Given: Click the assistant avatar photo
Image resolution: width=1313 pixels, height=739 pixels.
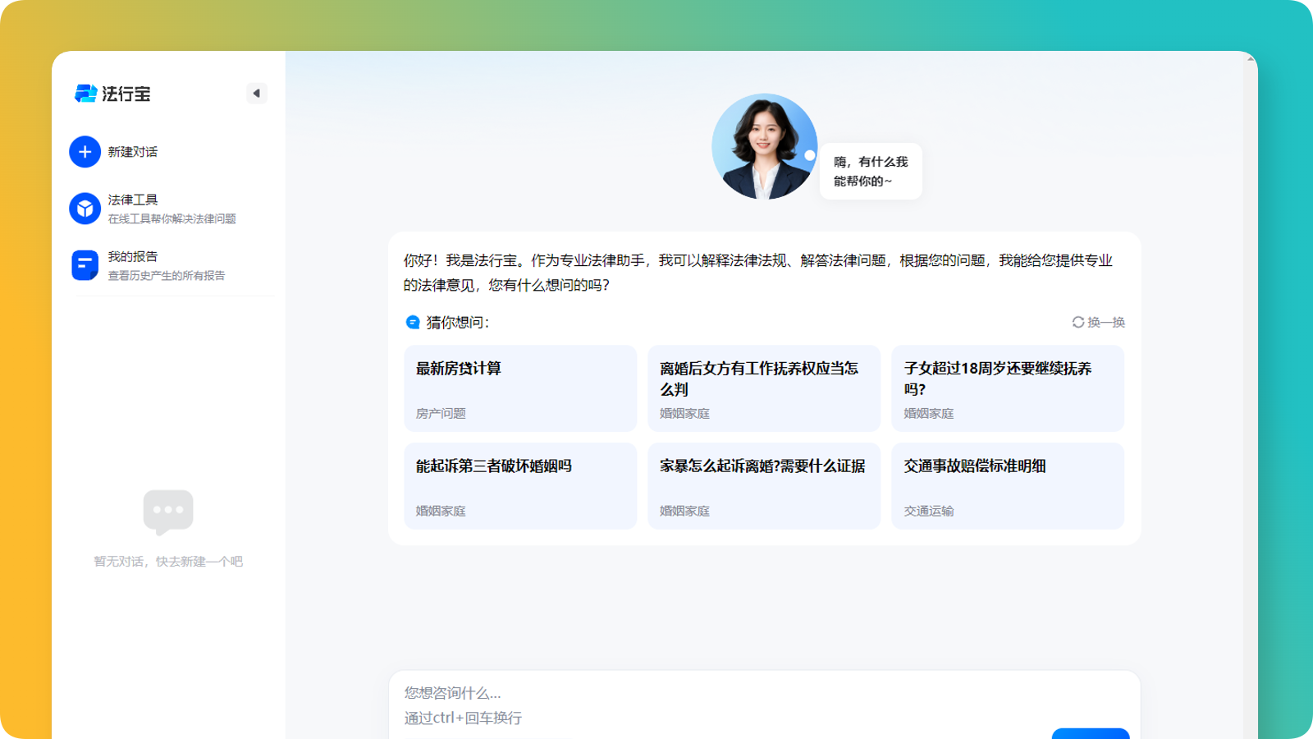Looking at the screenshot, I should coord(764,146).
